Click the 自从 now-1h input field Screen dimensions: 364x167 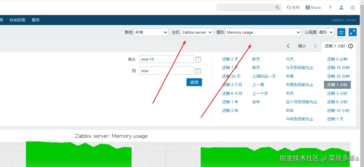[166, 59]
